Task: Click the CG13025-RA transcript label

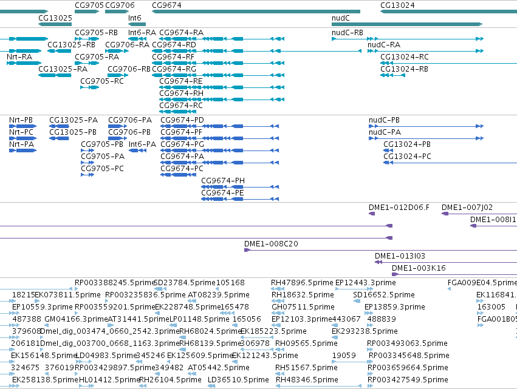Action: (63, 69)
